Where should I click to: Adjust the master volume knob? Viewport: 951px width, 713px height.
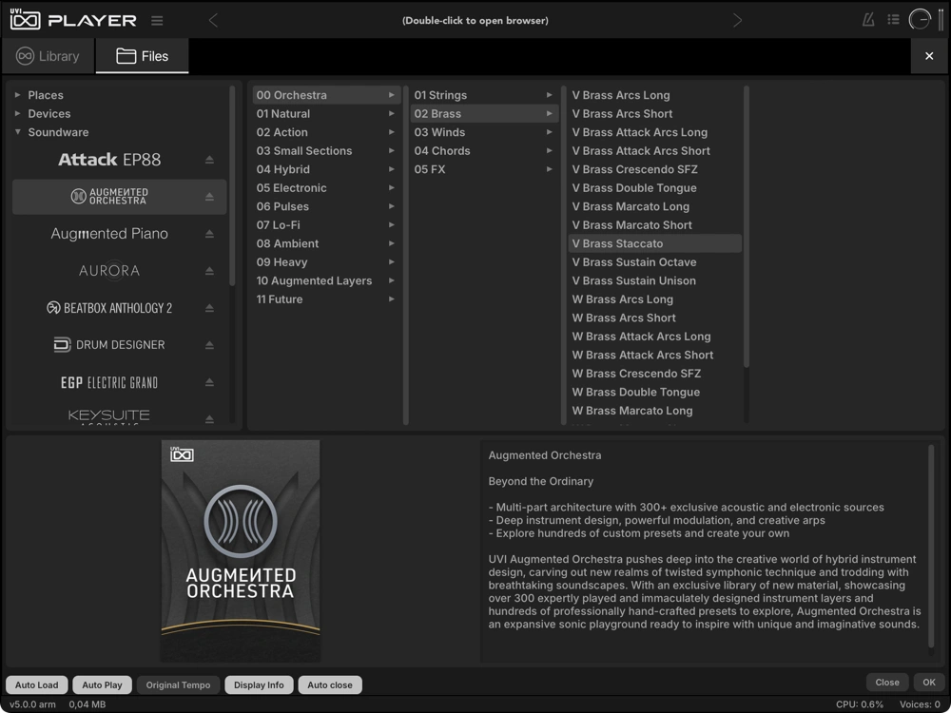(920, 20)
